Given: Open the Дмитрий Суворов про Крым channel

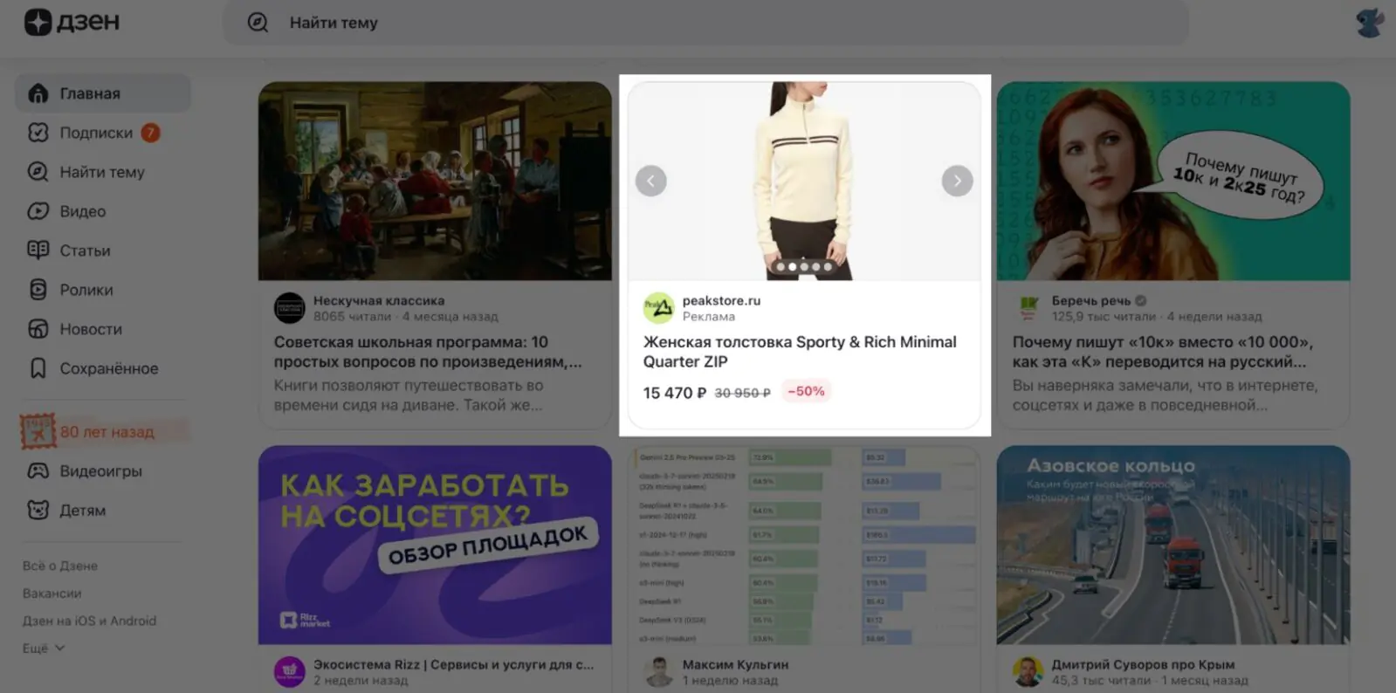Looking at the screenshot, I should coord(1143,664).
